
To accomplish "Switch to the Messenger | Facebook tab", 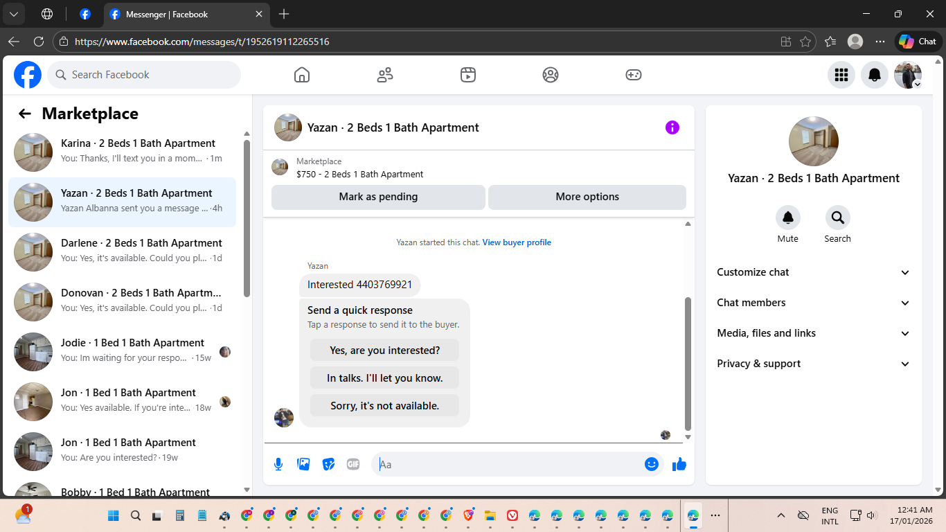I will click(187, 14).
